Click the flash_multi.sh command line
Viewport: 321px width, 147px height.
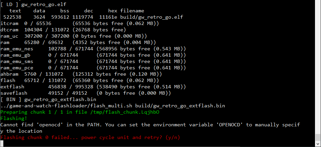click(113, 106)
